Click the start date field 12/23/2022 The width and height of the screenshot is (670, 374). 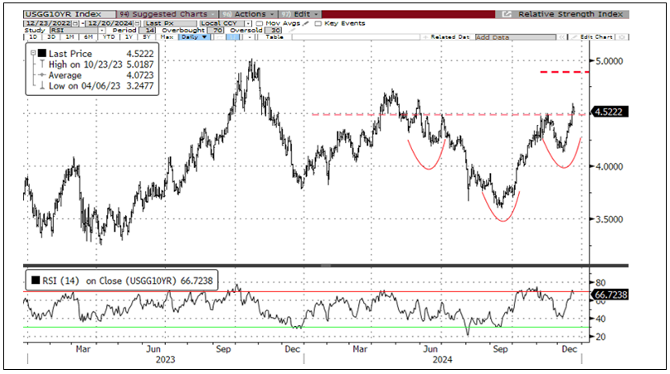47,23
